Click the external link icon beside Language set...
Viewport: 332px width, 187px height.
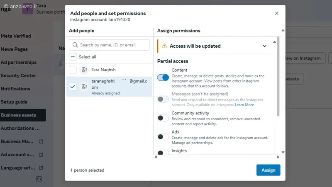[41, 168]
